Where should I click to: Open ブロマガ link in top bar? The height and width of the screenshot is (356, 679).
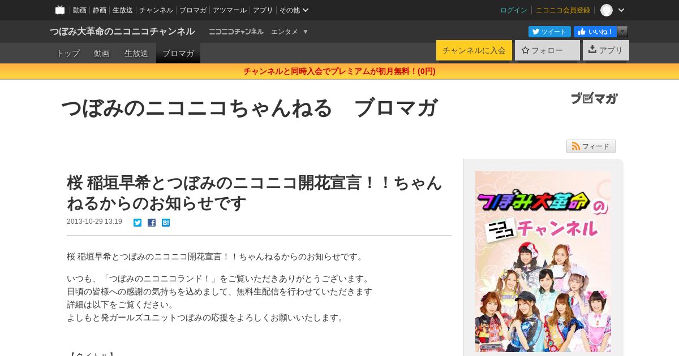point(193,10)
